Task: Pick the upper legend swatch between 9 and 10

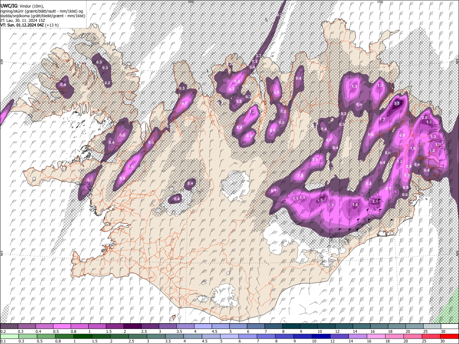Action: click(308, 326)
